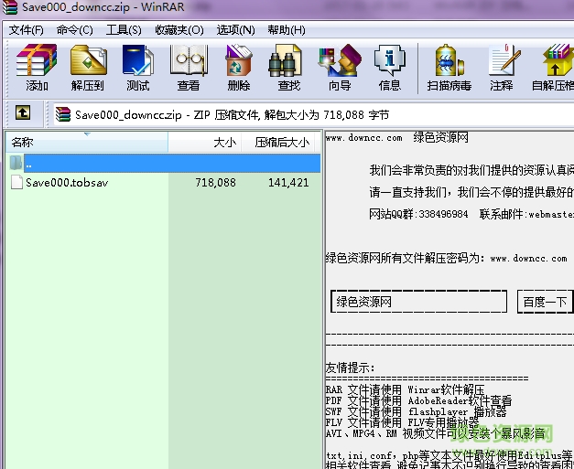Open the 查看 (View) toolbar icon

click(189, 68)
